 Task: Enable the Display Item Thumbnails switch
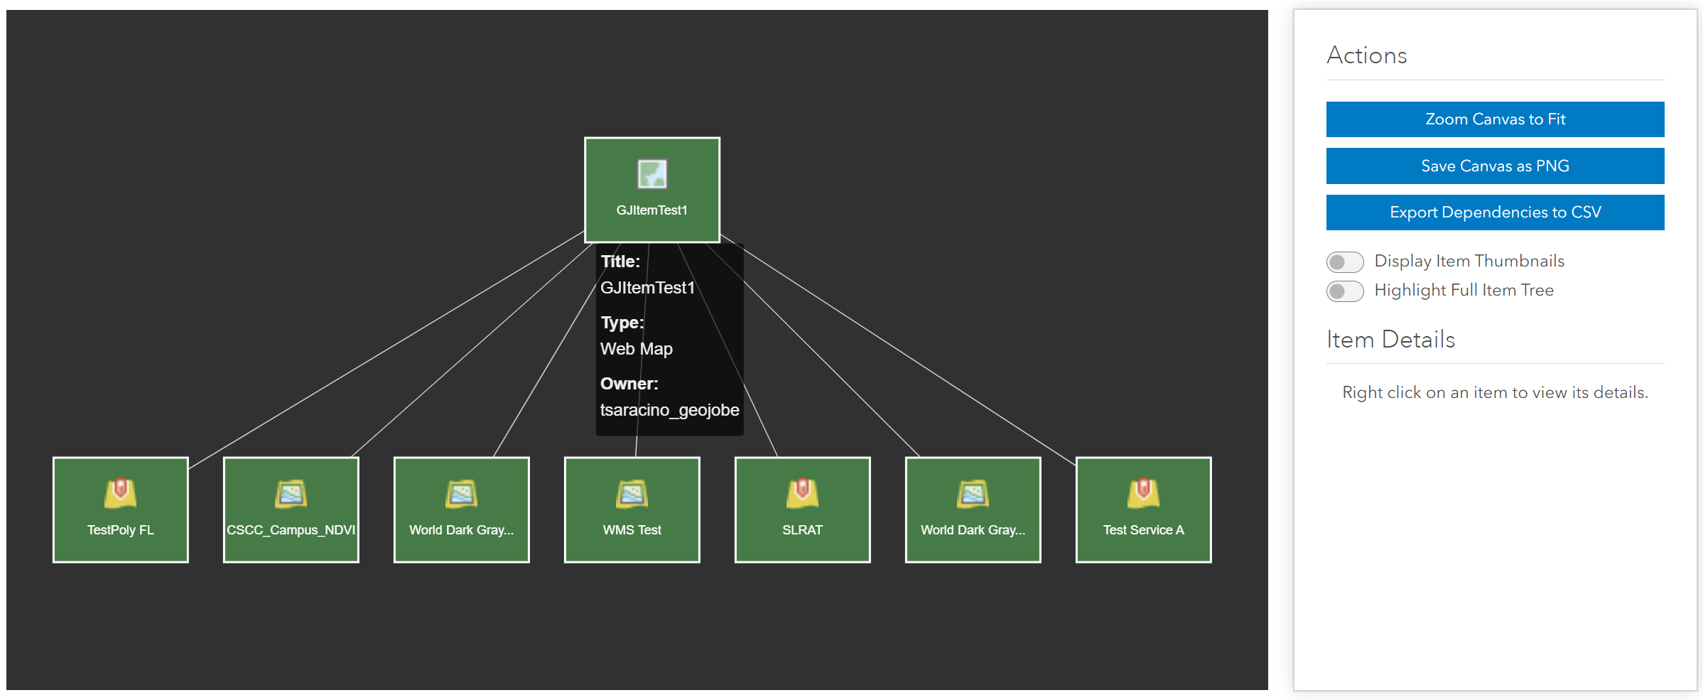pyautogui.click(x=1344, y=262)
